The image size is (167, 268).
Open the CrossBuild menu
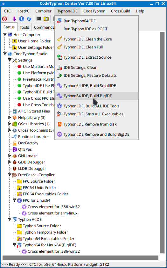[121, 11]
